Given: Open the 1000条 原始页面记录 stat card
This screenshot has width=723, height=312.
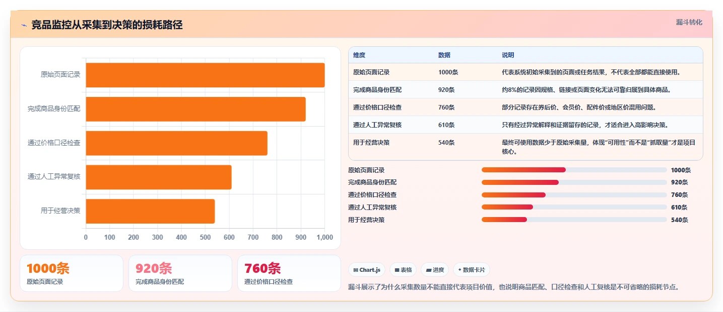Looking at the screenshot, I should point(72,273).
